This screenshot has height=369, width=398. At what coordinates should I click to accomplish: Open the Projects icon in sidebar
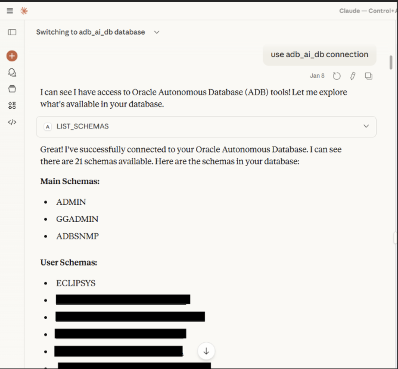click(x=12, y=89)
